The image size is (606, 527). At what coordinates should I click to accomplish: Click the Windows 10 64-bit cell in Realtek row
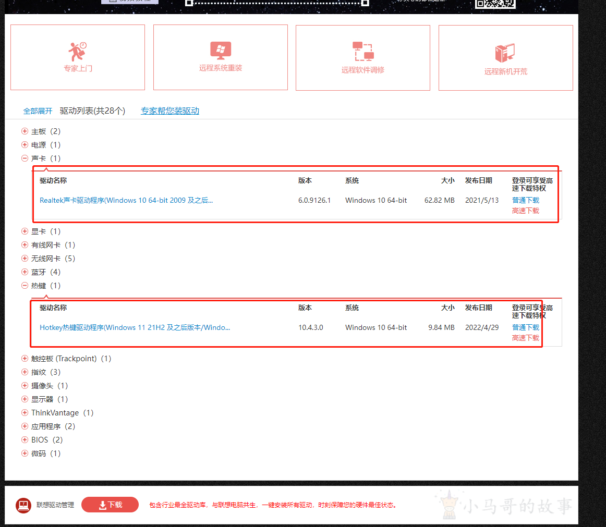(x=376, y=200)
